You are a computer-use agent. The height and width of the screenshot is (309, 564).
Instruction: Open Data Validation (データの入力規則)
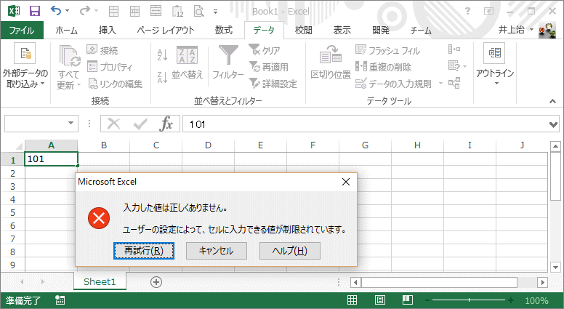[393, 84]
